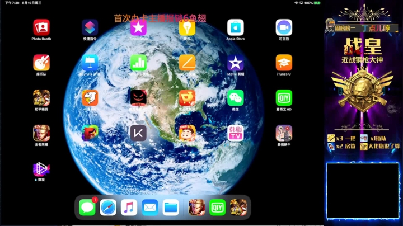This screenshot has width=403, height=226.
Task: Open Messages in the dock
Action: (x=87, y=207)
